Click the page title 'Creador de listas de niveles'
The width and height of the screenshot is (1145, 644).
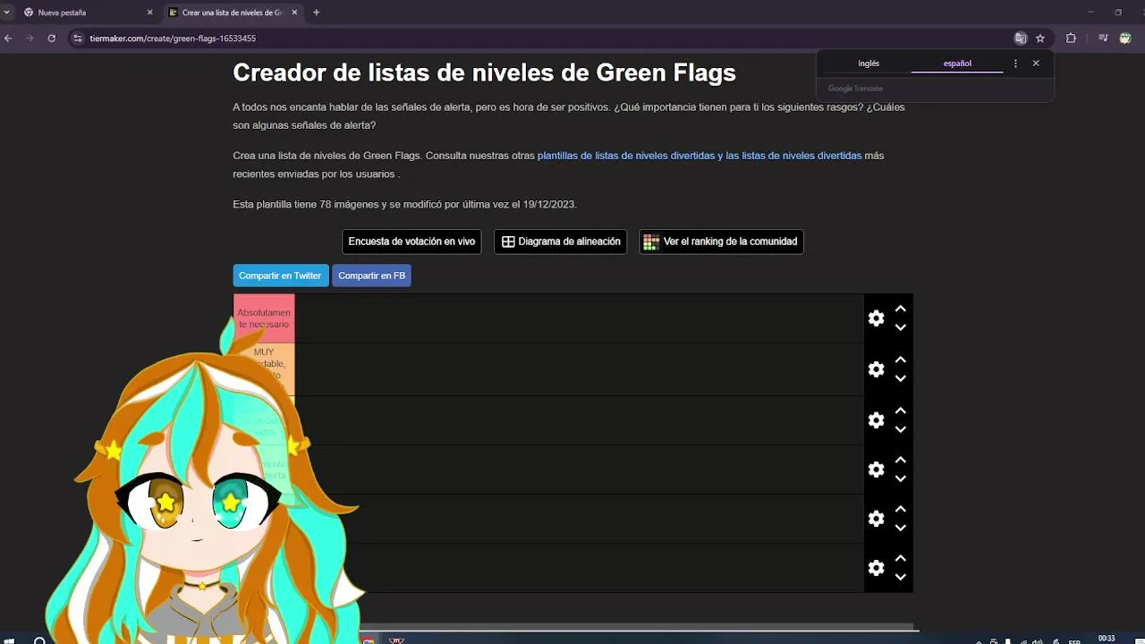click(x=484, y=73)
